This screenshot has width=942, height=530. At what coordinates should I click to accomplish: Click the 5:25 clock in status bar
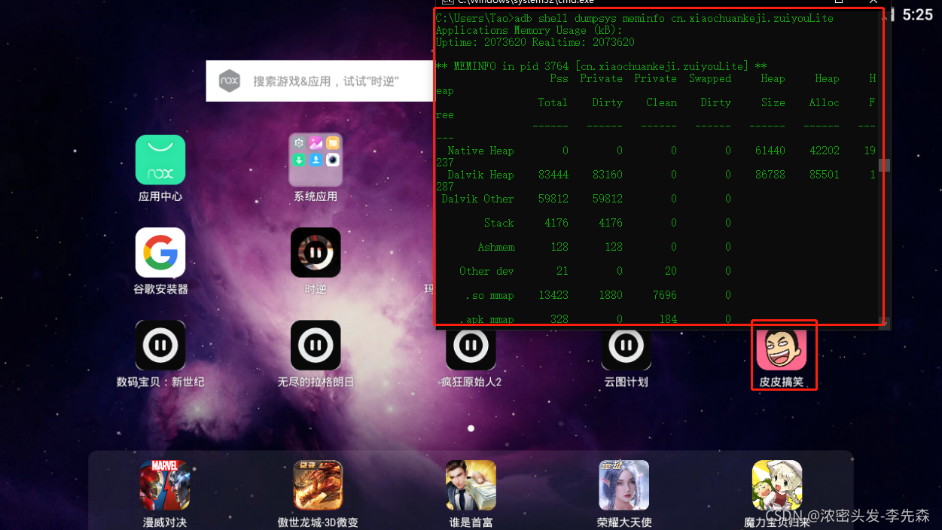[x=917, y=14]
